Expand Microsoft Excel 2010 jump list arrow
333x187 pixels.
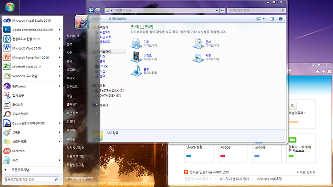point(59,67)
